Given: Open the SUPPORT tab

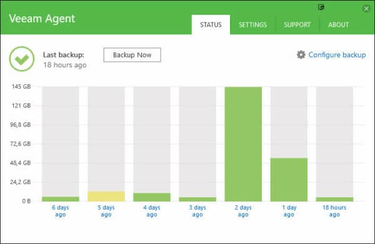Looking at the screenshot, I should 297,24.
